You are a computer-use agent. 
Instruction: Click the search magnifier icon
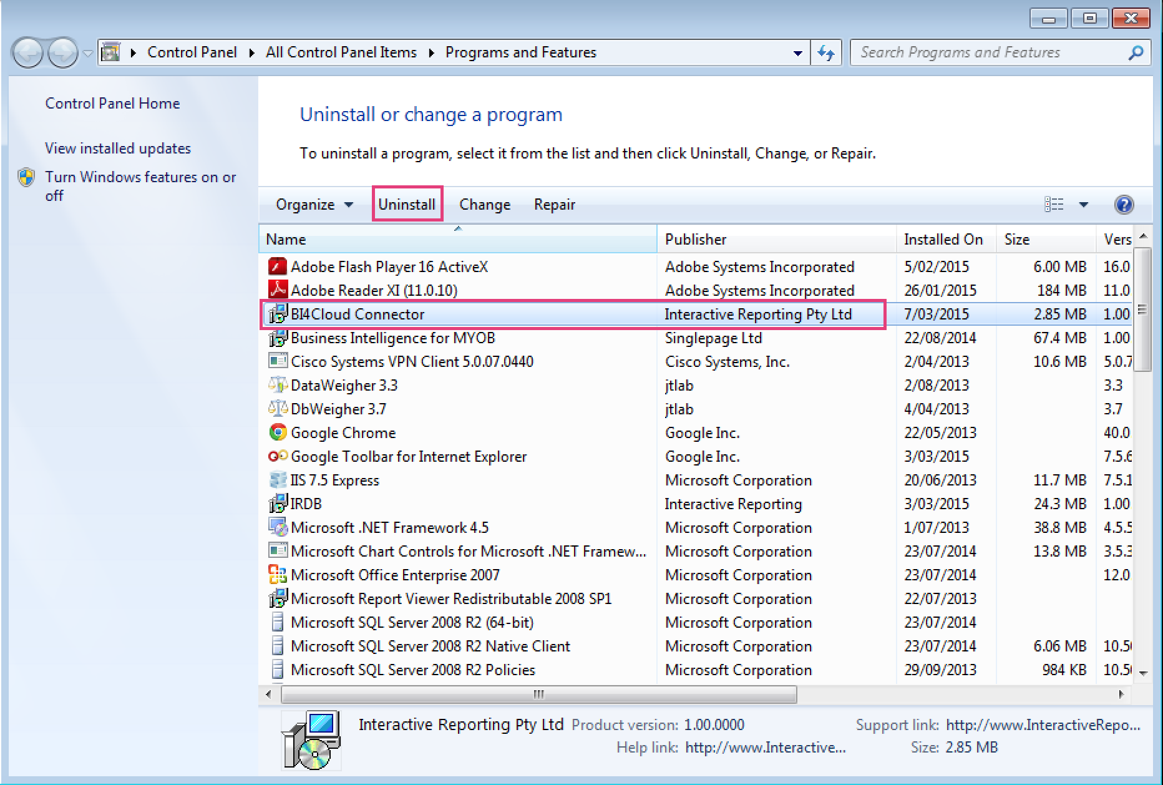(1136, 52)
